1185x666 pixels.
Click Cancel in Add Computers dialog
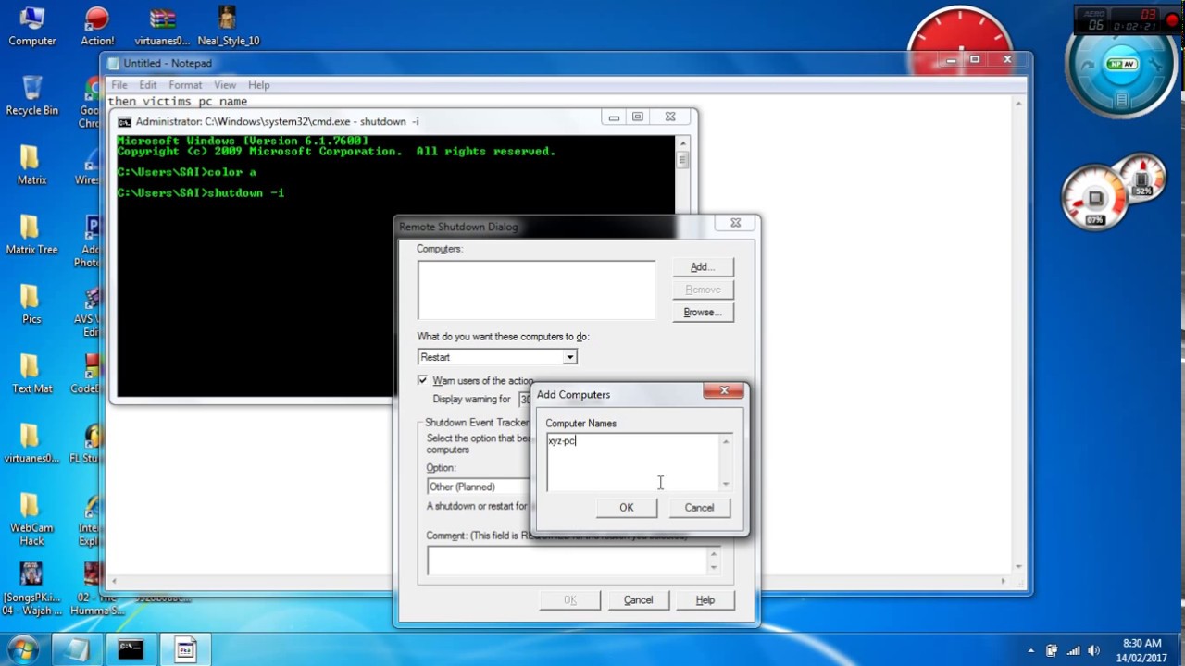699,507
